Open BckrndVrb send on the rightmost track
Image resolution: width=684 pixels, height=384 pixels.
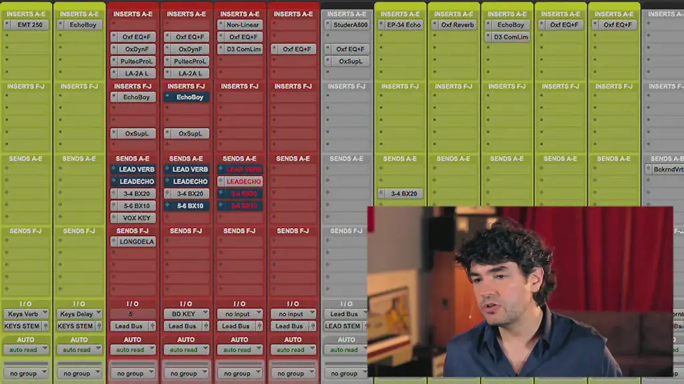coord(668,169)
